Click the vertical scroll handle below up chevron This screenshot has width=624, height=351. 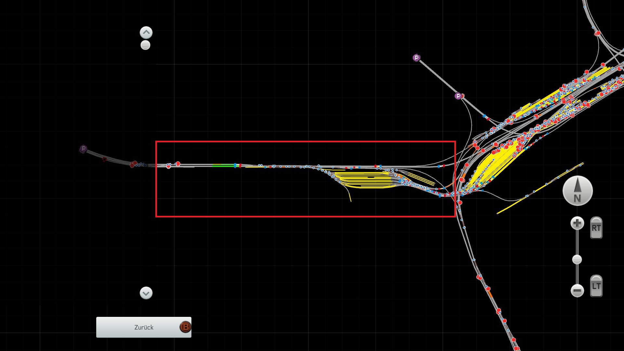pyautogui.click(x=145, y=45)
